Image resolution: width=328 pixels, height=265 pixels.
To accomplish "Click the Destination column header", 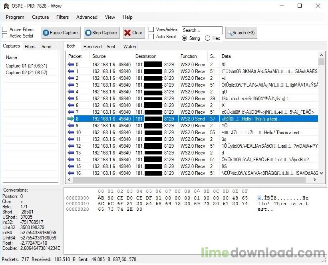I will [x=155, y=56].
